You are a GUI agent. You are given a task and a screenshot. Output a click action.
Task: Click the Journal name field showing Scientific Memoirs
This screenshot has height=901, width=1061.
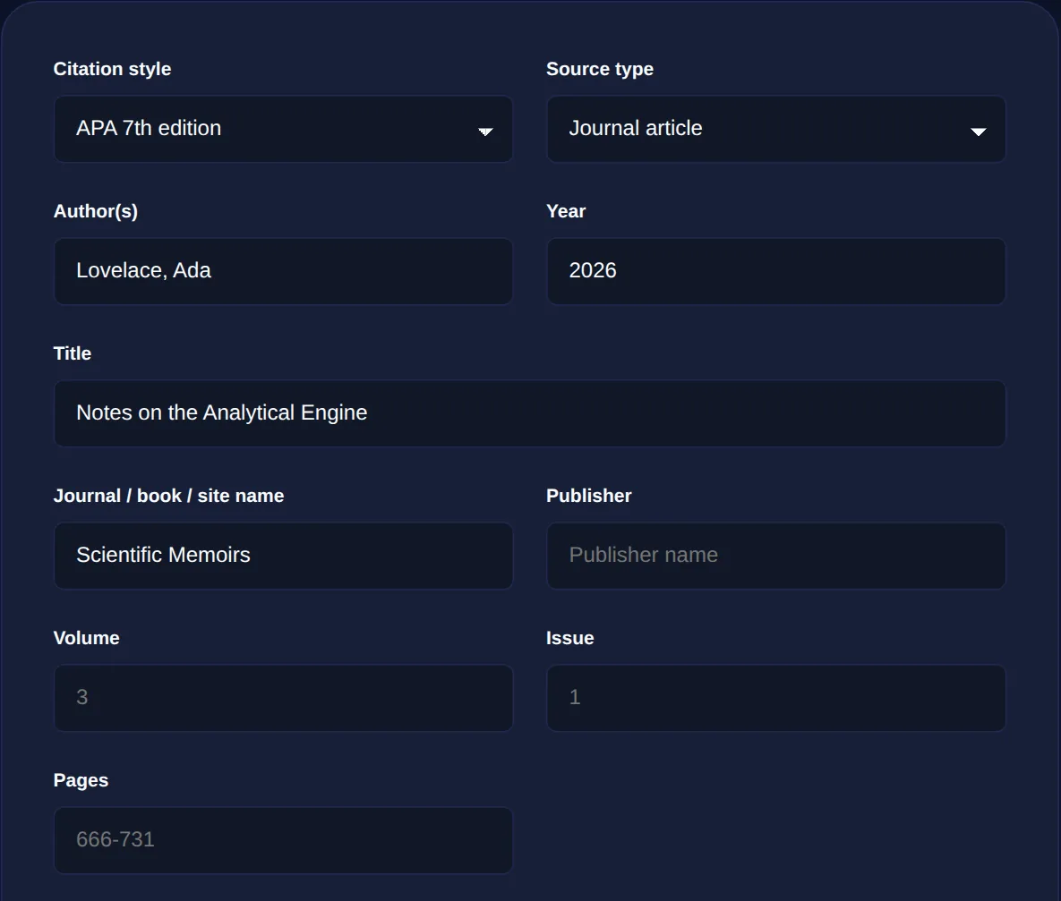click(x=283, y=556)
